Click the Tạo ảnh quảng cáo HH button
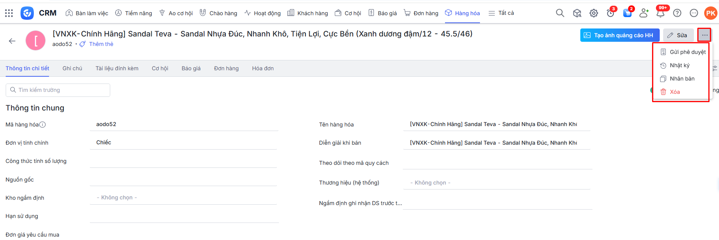719x240 pixels. click(619, 35)
